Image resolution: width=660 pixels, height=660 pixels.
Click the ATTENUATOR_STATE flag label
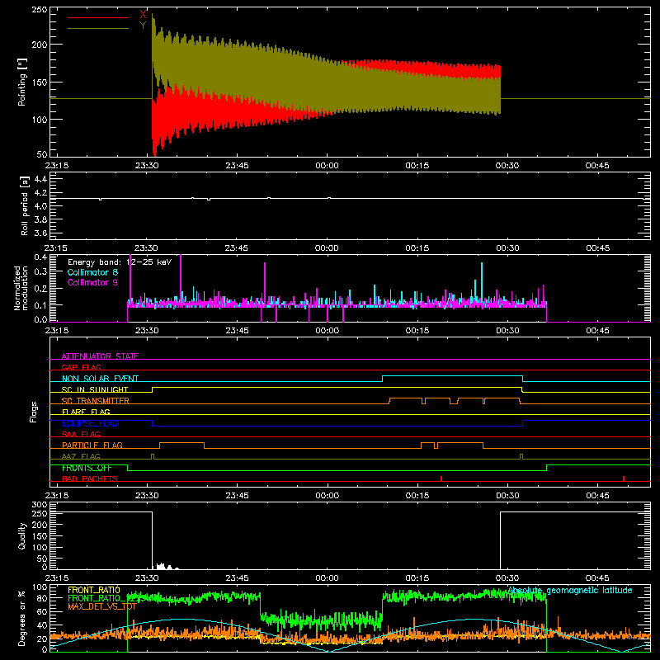100,356
